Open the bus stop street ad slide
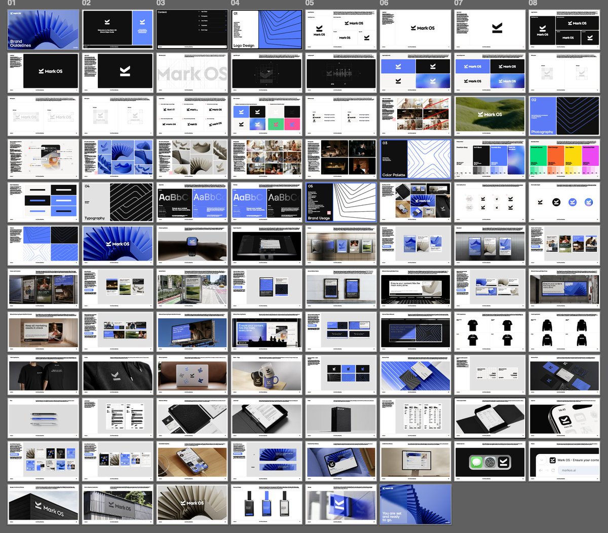Image resolution: width=608 pixels, height=533 pixels. [x=192, y=288]
